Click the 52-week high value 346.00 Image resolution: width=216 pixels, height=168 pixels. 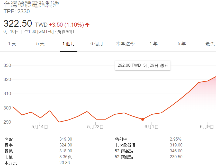click(176, 151)
